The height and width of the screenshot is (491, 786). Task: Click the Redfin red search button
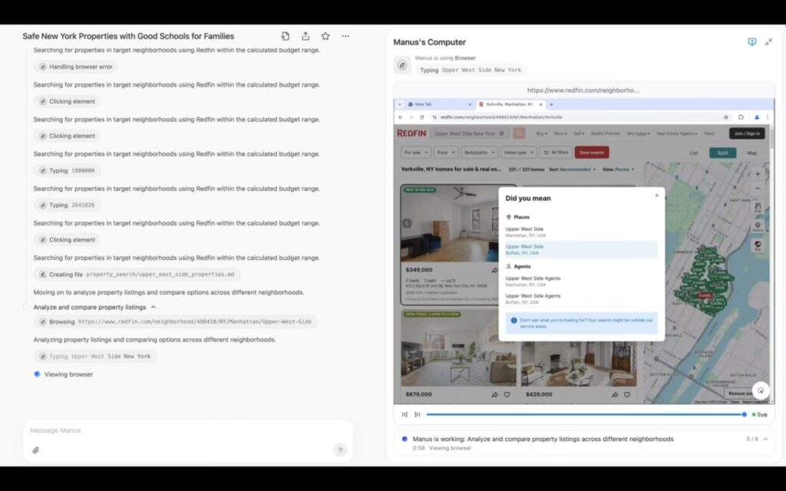click(x=519, y=133)
